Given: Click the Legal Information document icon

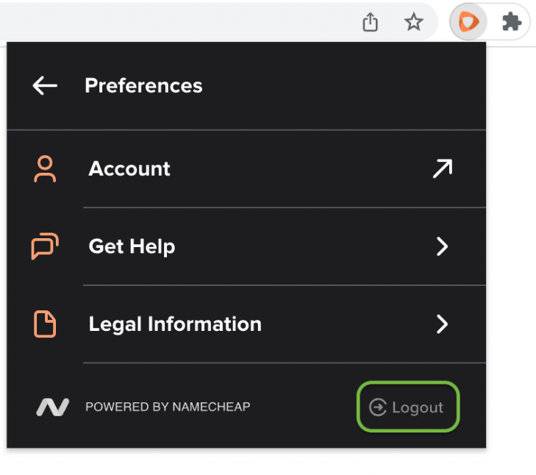Looking at the screenshot, I should [x=45, y=324].
